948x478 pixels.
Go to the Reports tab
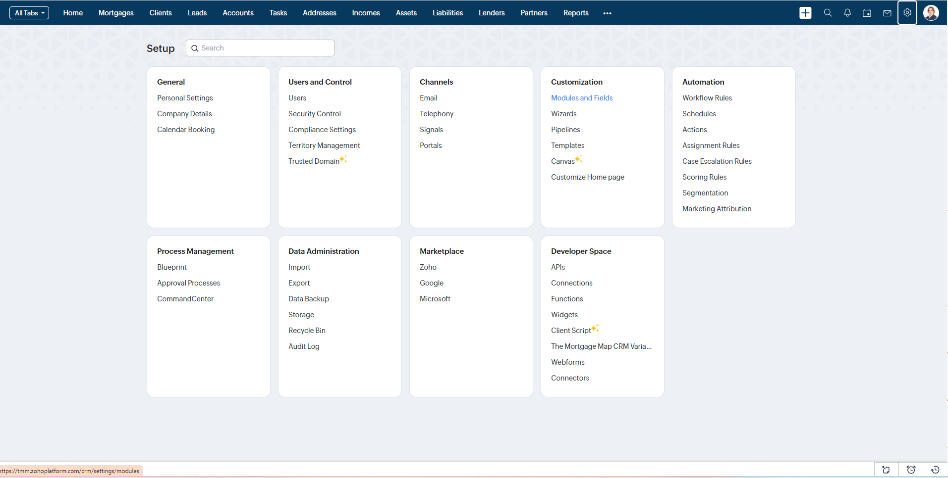pos(576,13)
